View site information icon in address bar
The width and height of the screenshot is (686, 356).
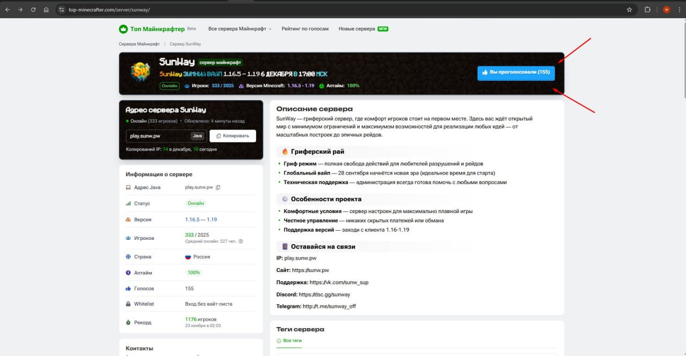62,10
